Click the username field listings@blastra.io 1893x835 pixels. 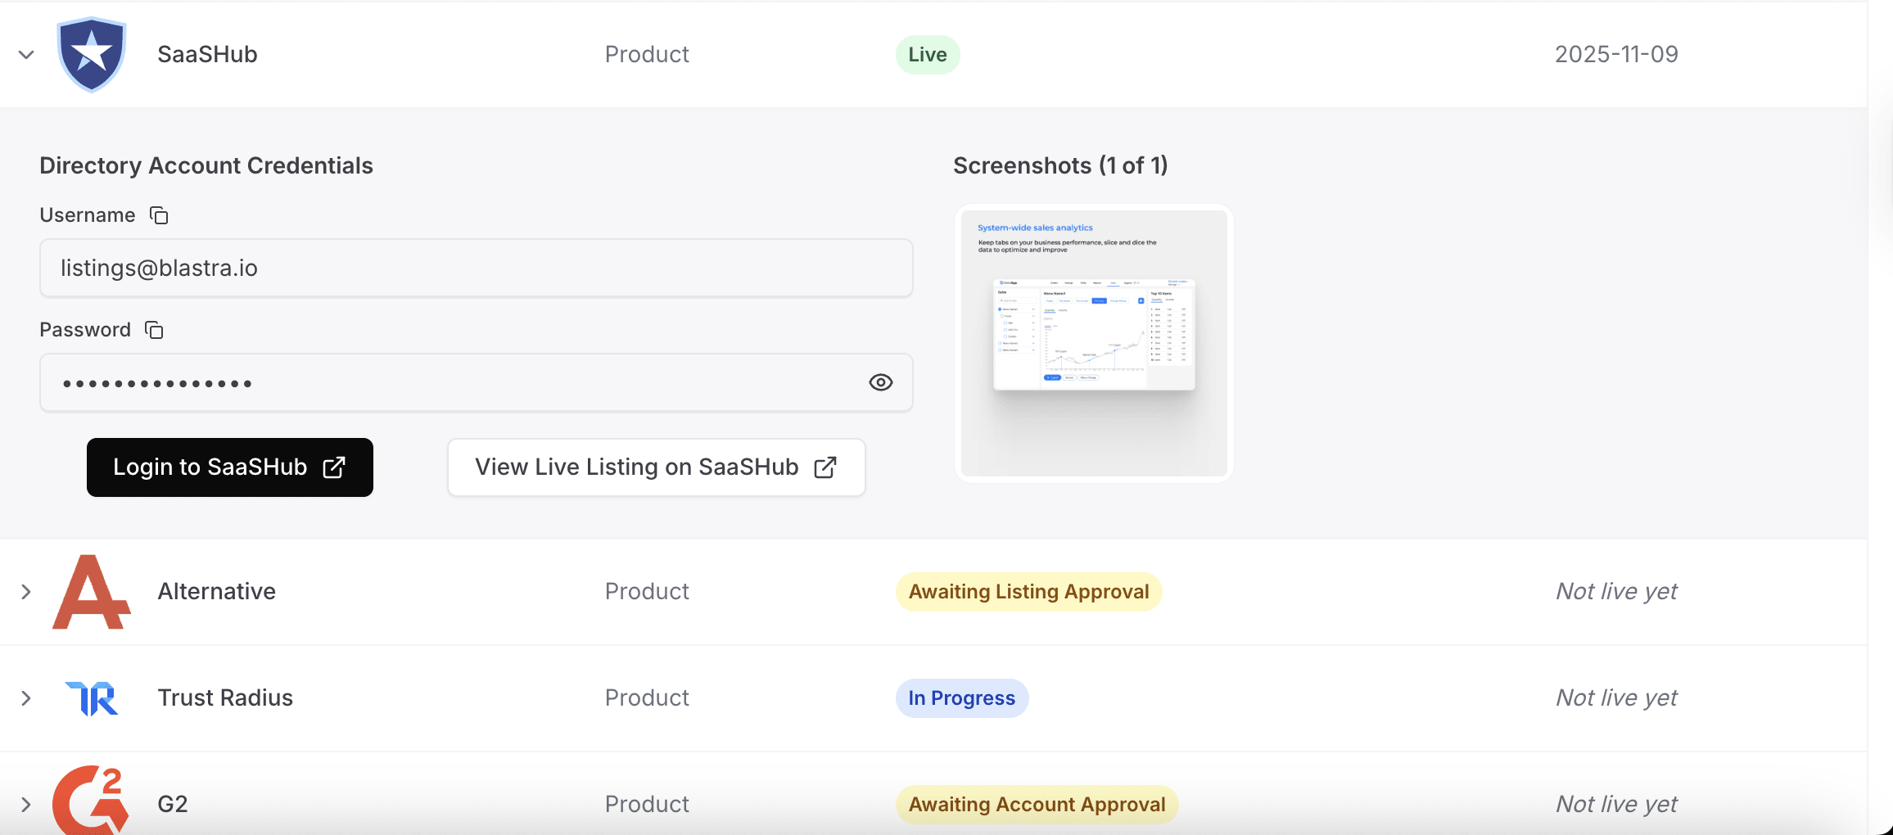click(475, 269)
